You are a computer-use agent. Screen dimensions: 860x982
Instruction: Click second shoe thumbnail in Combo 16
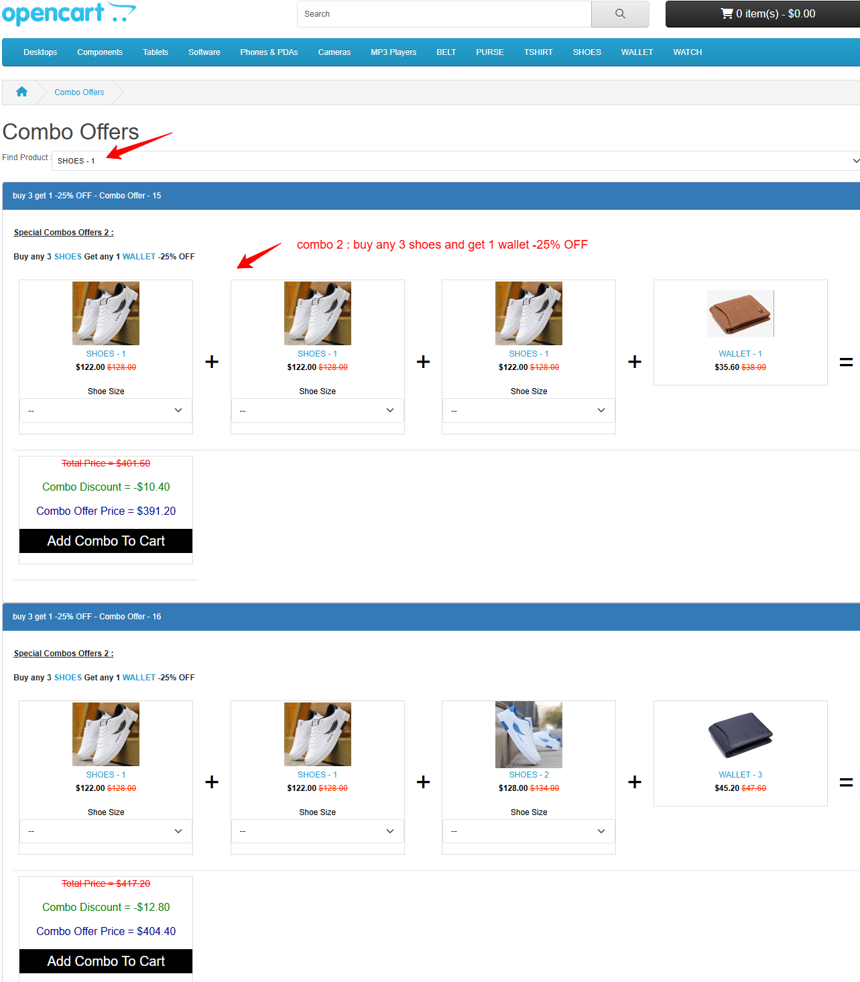(318, 734)
